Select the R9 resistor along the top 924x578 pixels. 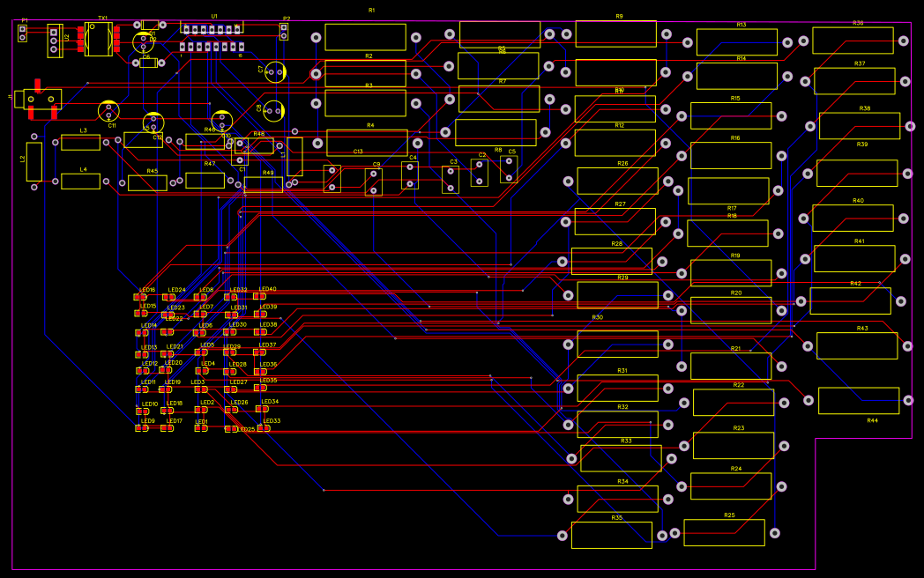[618, 33]
